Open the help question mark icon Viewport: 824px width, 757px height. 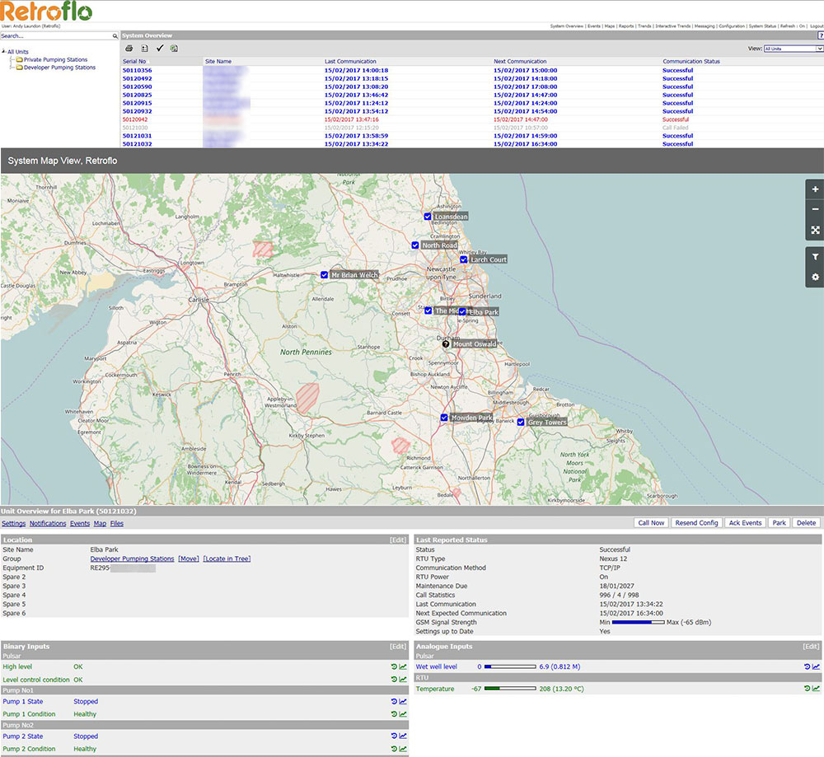[x=820, y=35]
